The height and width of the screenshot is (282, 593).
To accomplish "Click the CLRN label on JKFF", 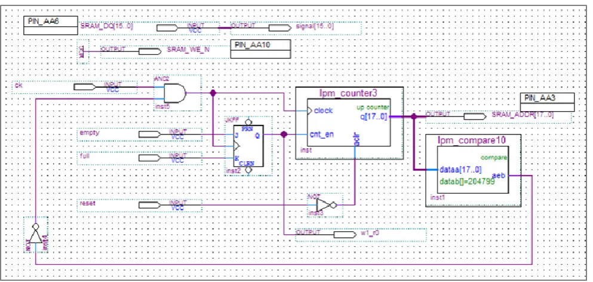I will coord(248,163).
